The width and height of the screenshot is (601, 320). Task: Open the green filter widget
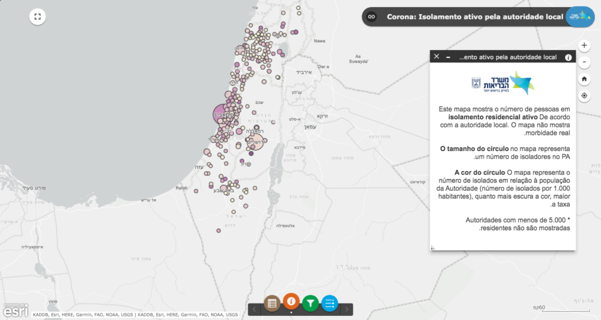pyautogui.click(x=310, y=304)
